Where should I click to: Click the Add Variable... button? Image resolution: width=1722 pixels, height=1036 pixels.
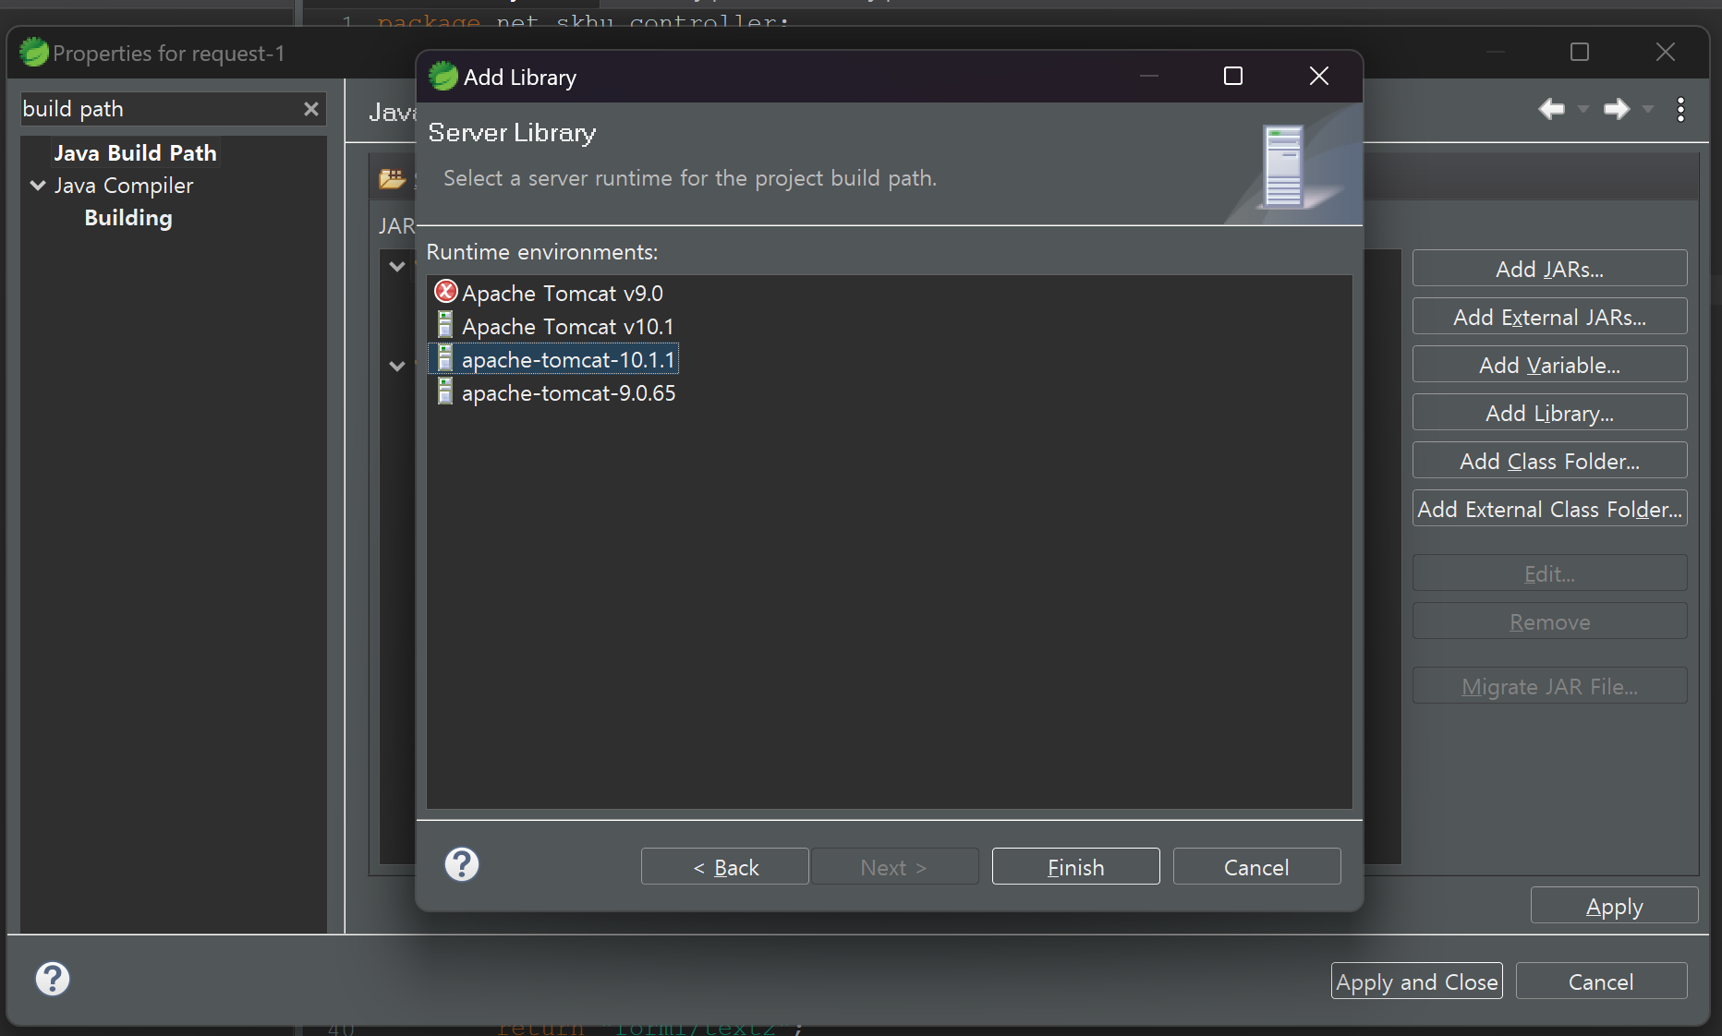tap(1550, 365)
